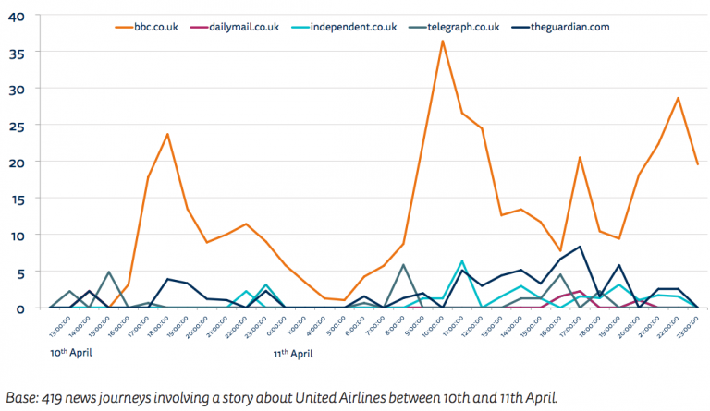Click the last 23:00:00 x-axis tick label
This screenshot has height=411, width=710.
click(x=689, y=328)
